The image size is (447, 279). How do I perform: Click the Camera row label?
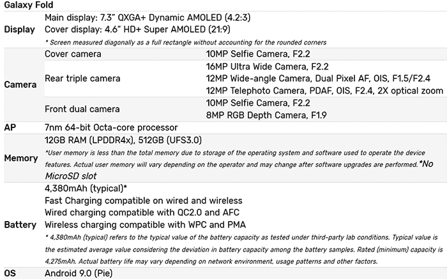pos(20,85)
